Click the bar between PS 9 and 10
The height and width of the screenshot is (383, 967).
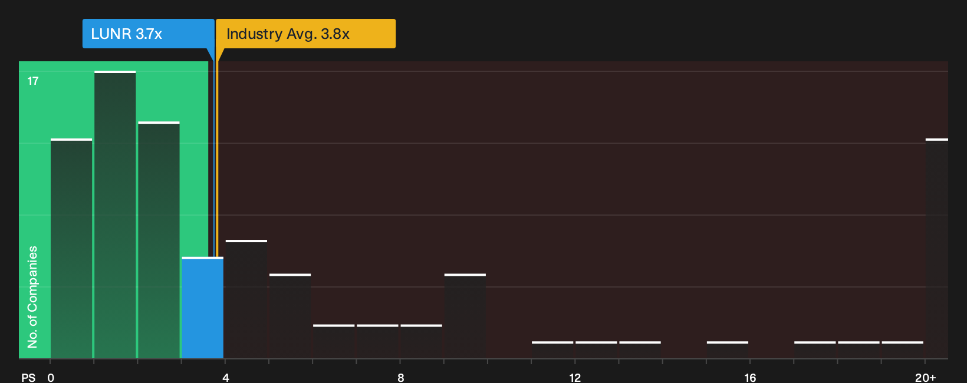465,316
